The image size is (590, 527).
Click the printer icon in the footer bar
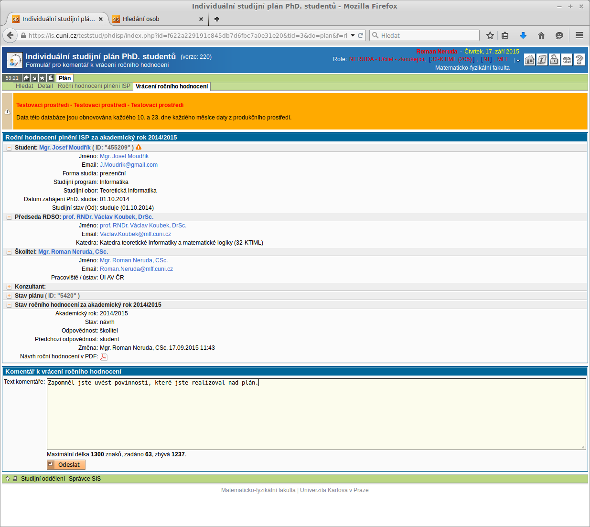pos(15,479)
